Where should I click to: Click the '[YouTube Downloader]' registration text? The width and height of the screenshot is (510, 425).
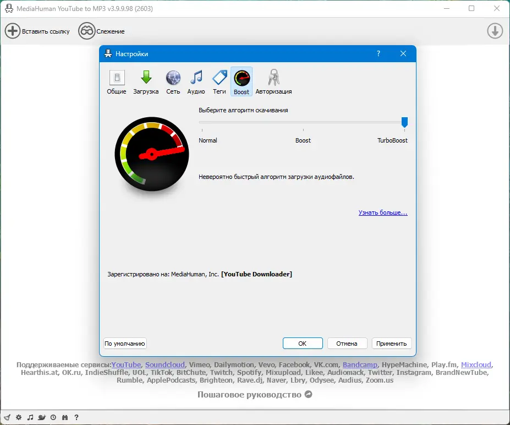tap(256, 274)
